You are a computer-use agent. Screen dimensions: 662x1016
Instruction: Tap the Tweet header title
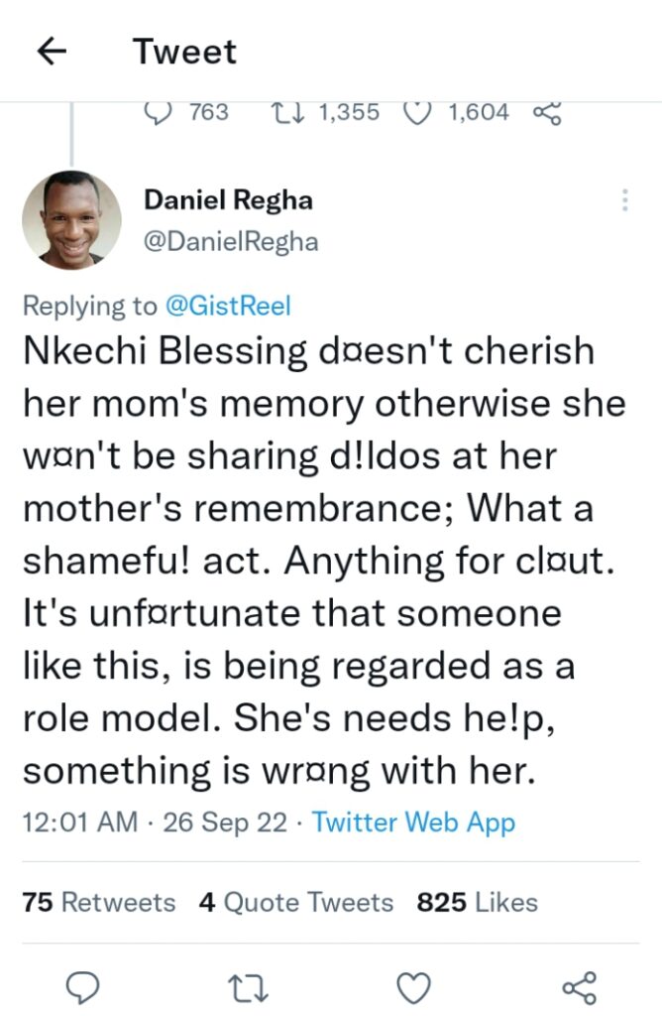[x=185, y=52]
